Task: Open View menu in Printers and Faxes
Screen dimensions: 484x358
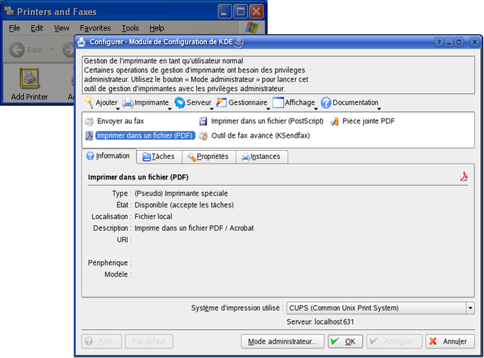Action: point(61,28)
